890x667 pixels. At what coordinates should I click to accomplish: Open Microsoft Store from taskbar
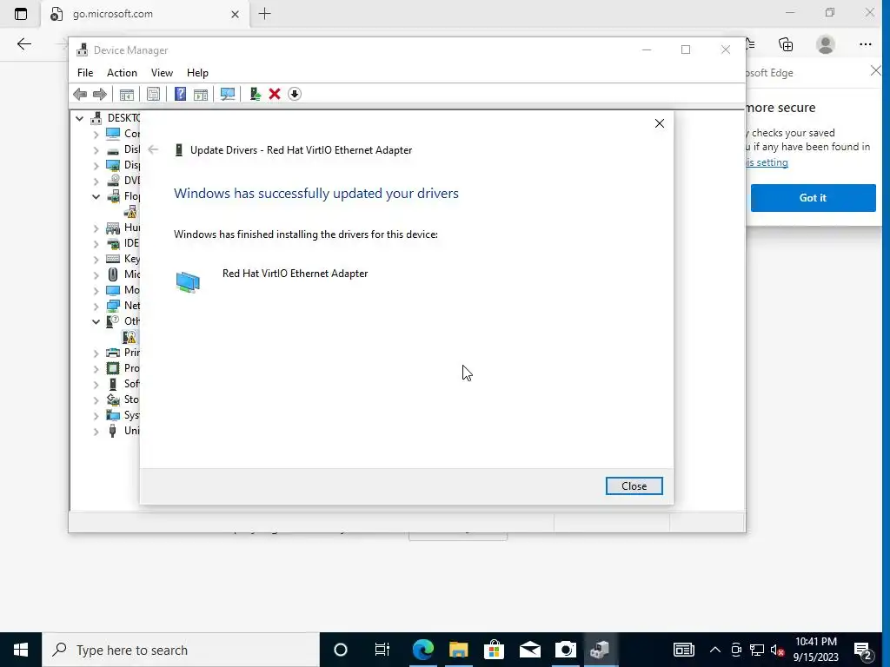[x=495, y=650]
